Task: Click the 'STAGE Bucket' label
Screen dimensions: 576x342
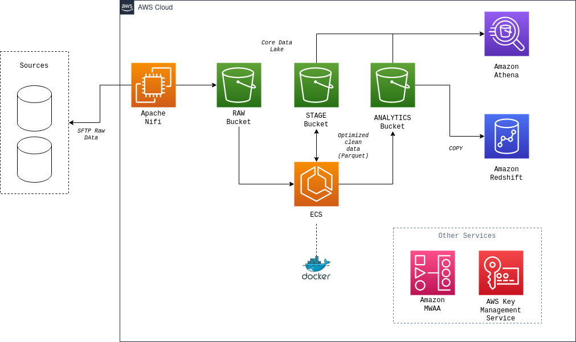Action: [x=316, y=120]
